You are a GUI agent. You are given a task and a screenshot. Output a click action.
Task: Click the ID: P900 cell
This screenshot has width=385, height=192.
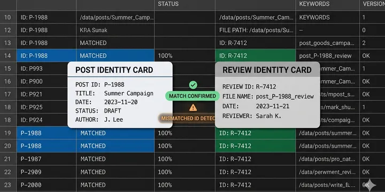point(42,81)
